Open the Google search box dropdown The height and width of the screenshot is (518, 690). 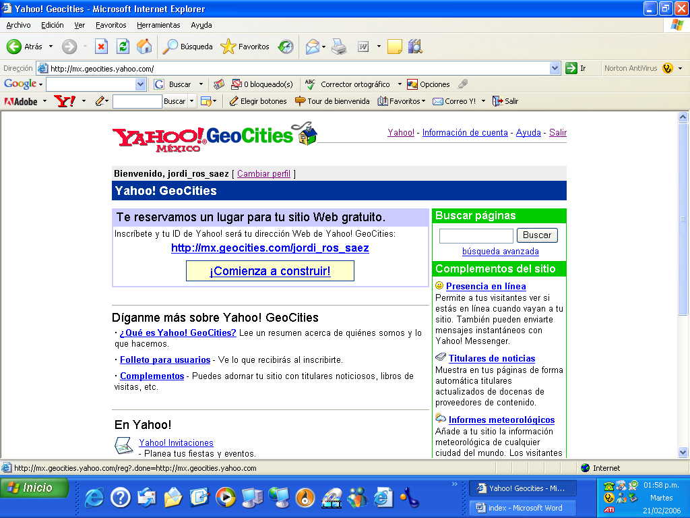[140, 84]
